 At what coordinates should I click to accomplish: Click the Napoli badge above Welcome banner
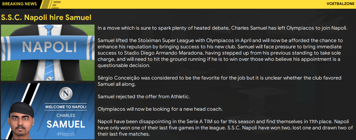(66, 94)
